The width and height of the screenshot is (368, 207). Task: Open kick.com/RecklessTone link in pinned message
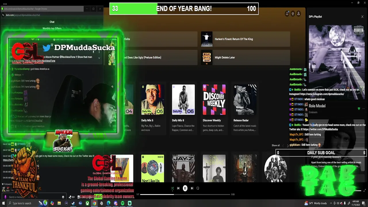tap(40, 61)
